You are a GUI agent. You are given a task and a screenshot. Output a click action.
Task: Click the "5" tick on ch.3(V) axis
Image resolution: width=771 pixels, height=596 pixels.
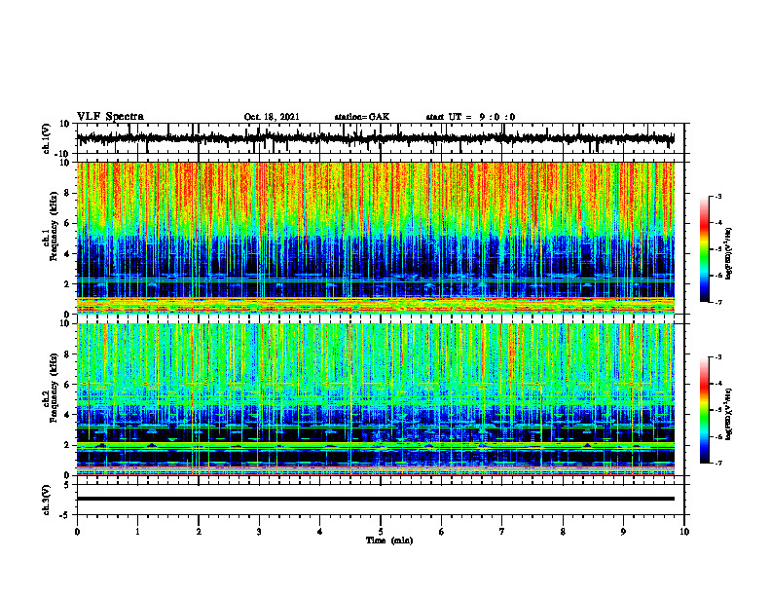pos(68,485)
